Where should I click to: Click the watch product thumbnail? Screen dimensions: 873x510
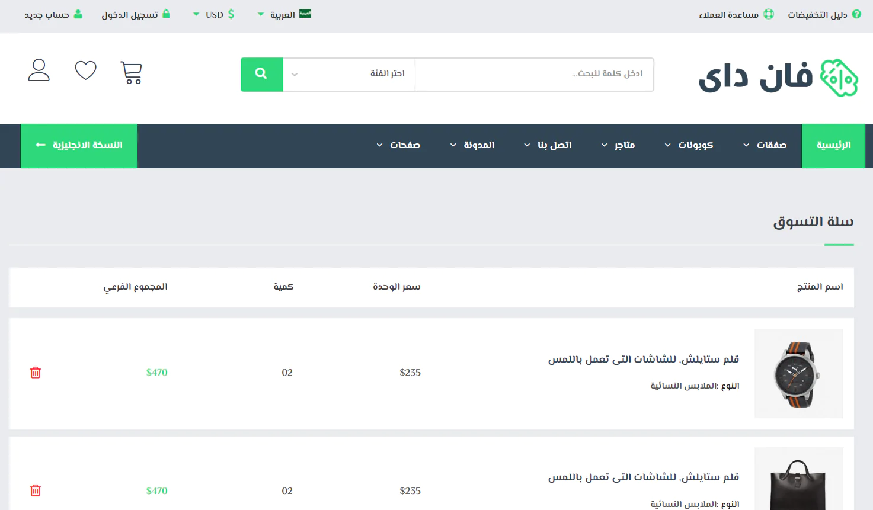click(x=798, y=374)
